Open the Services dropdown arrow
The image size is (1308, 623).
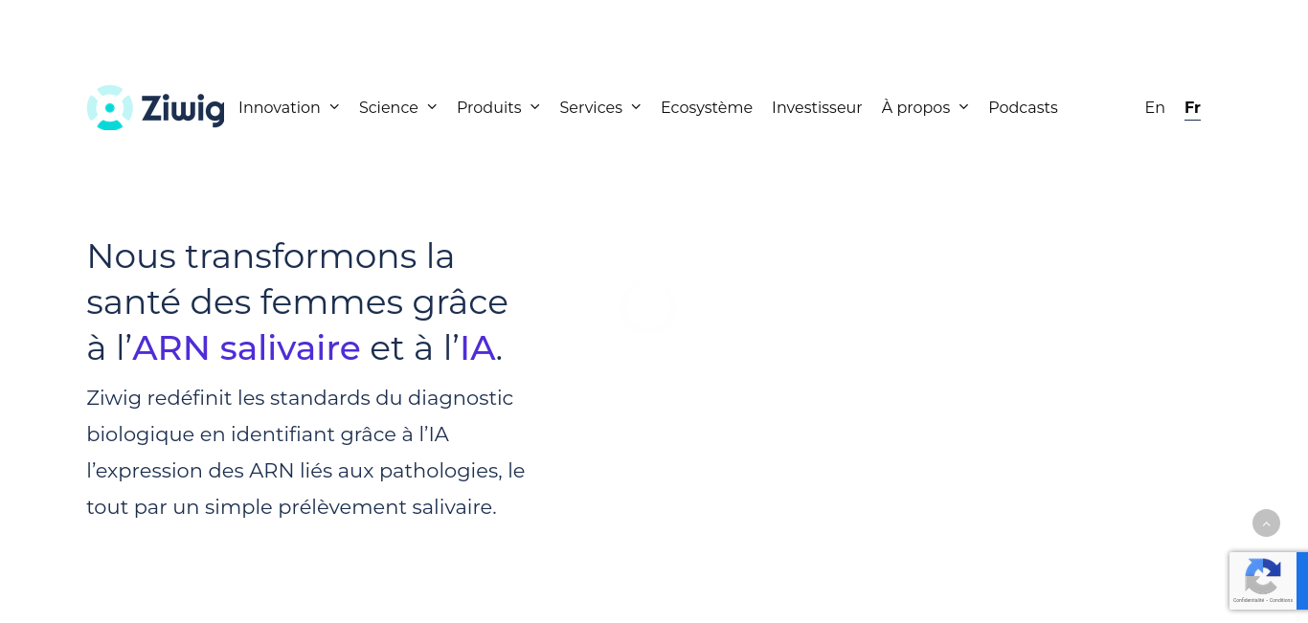pyautogui.click(x=636, y=107)
